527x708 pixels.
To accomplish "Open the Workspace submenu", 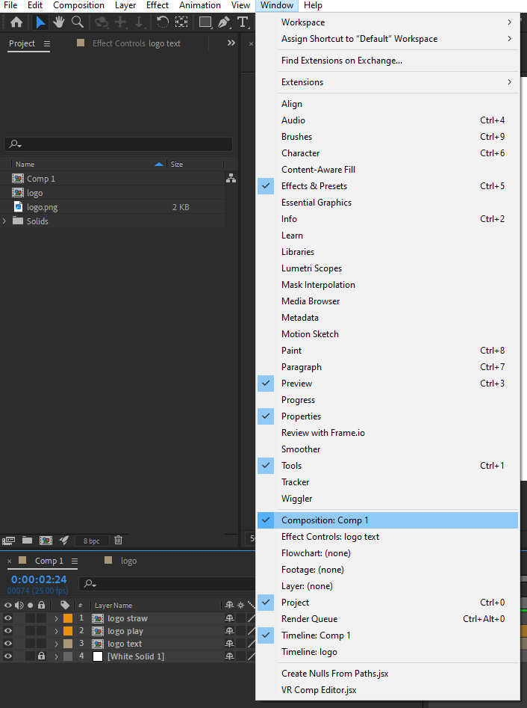I will (x=387, y=22).
